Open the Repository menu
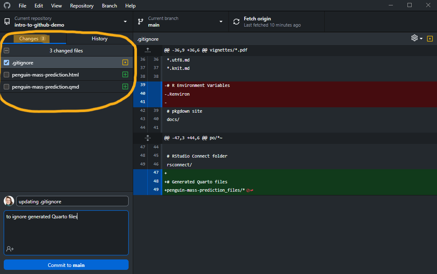Viewport: 437px width, 274px height. [82, 6]
